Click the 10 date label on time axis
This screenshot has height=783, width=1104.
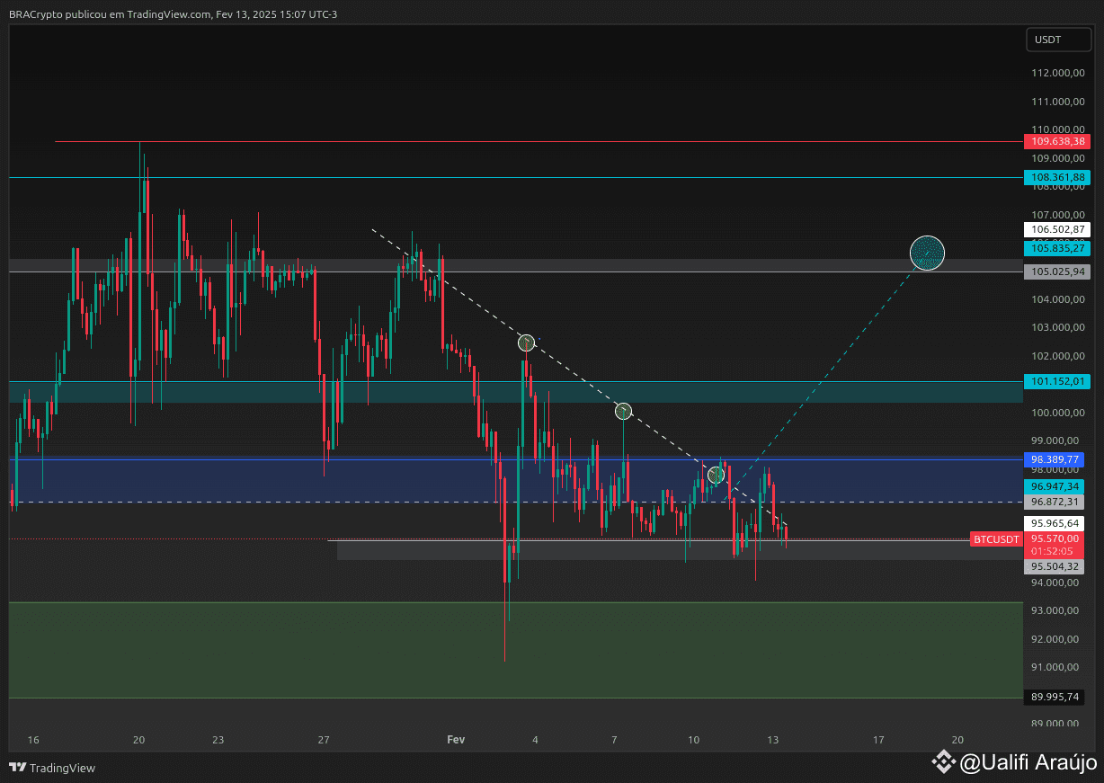tap(693, 740)
